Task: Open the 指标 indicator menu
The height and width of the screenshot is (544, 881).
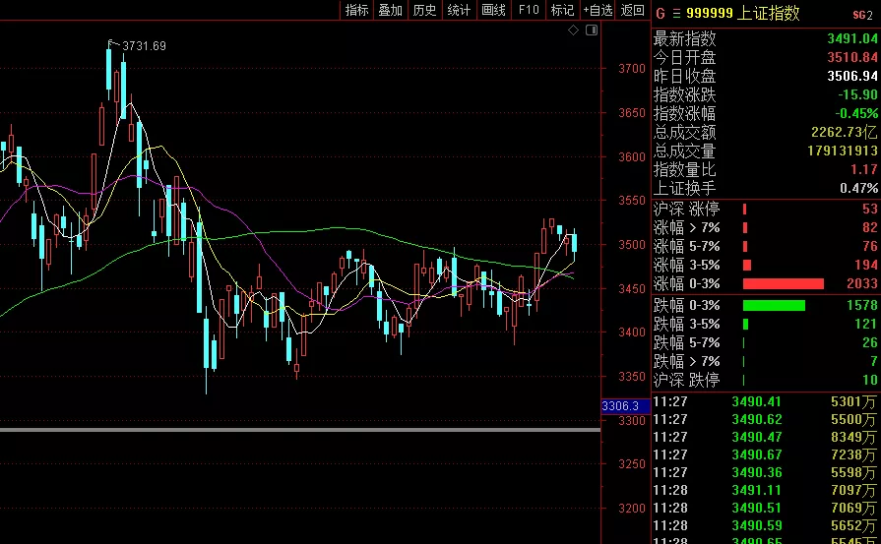Action: [356, 10]
